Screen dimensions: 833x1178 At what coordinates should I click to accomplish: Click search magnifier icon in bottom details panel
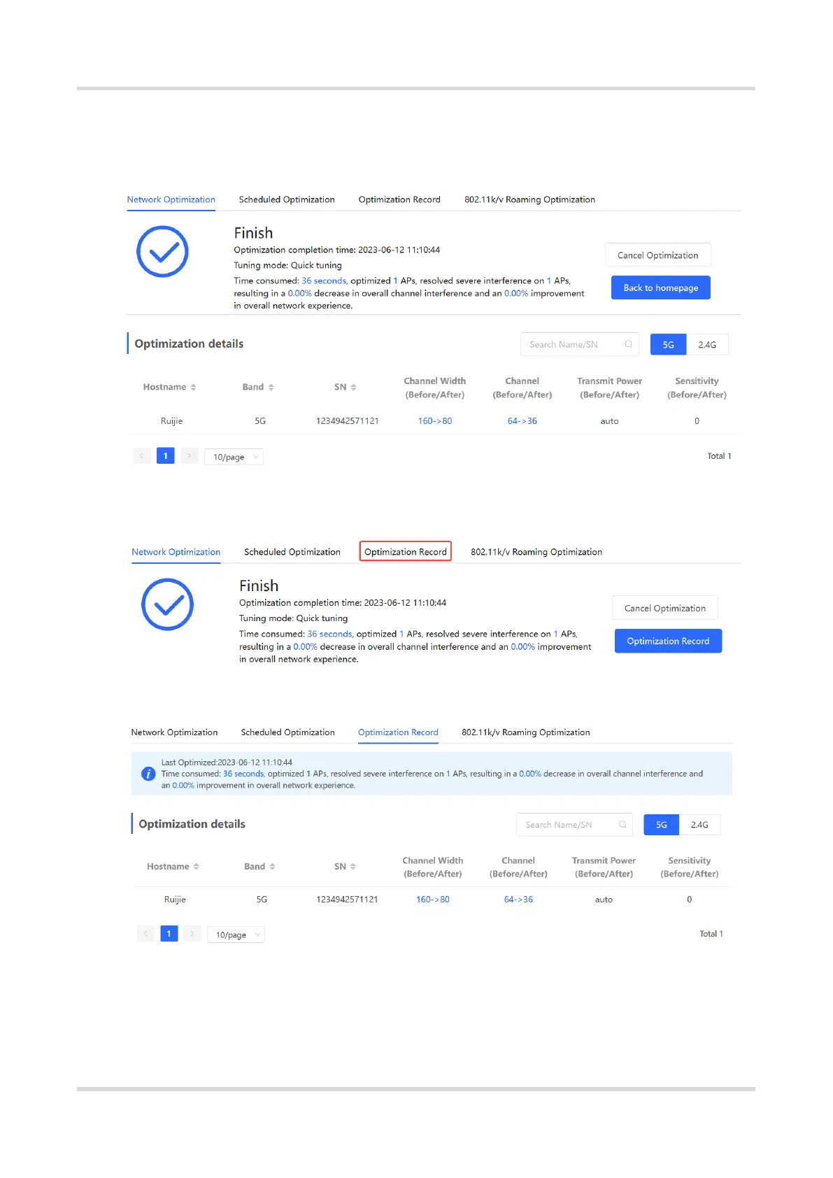click(622, 825)
